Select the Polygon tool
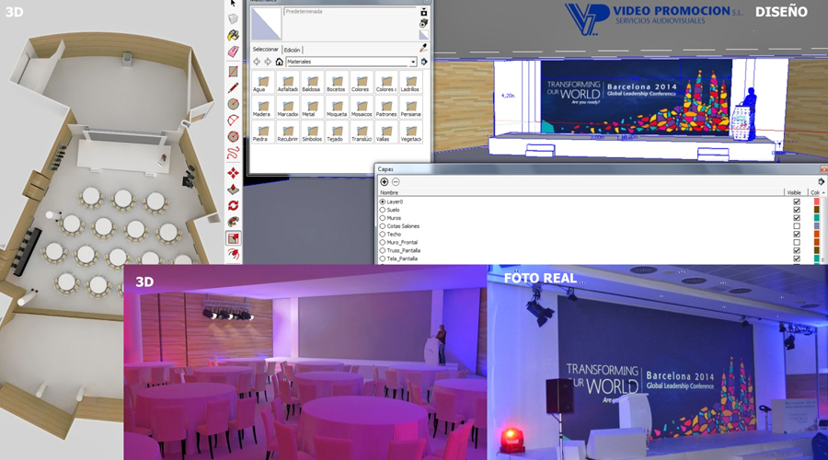828x460 pixels. pyautogui.click(x=233, y=137)
